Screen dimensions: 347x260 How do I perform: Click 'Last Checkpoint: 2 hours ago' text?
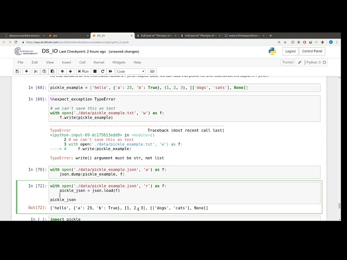coord(82,51)
